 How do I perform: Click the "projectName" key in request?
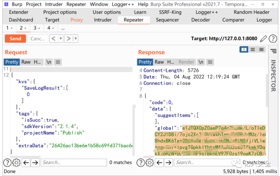38,133
